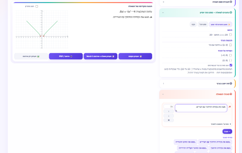This screenshot has height=153, width=242.
Task: Delete the sub-question with the X icon
Action: click(x=169, y=120)
